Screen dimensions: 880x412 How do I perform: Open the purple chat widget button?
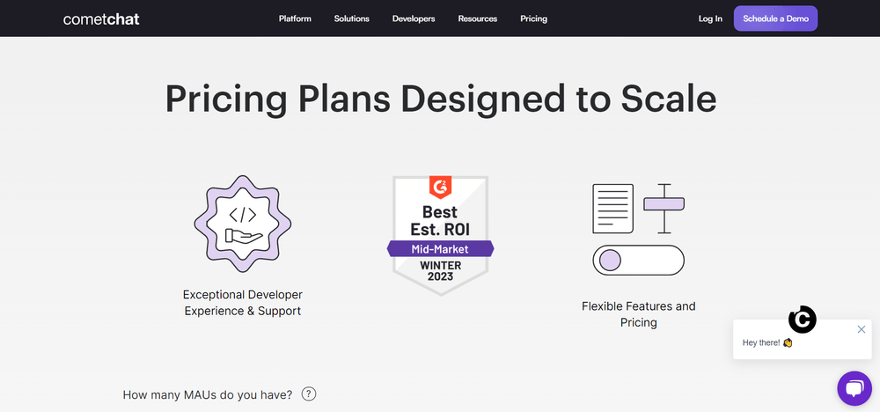(x=854, y=388)
